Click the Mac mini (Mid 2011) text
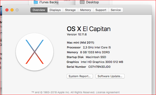This screenshot has height=95, width=156. point(80,43)
